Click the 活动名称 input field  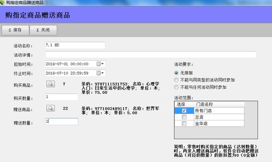75,45
